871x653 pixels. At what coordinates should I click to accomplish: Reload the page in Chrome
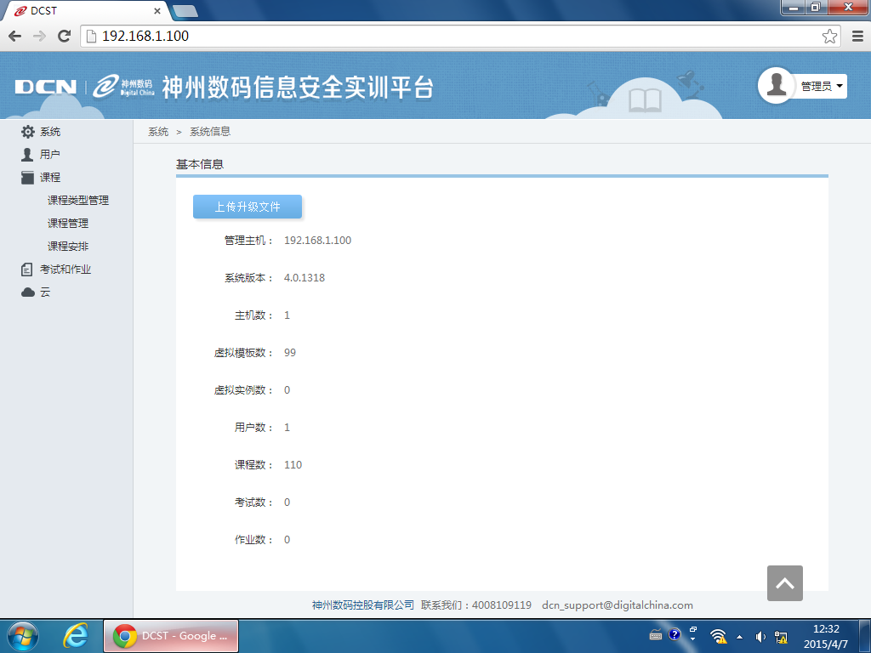pyautogui.click(x=65, y=36)
